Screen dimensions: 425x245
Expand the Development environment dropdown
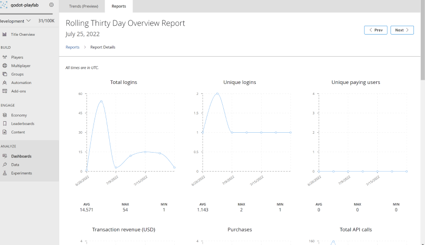pos(15,21)
